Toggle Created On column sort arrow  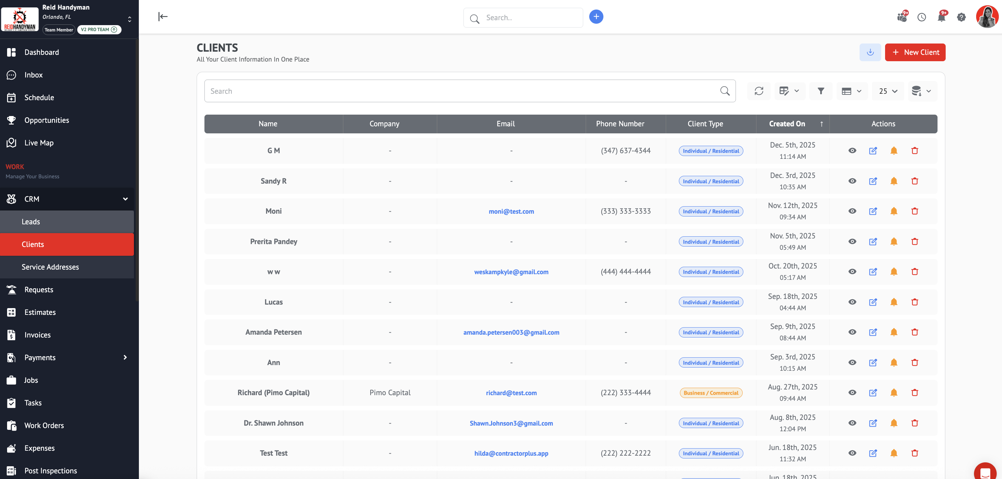point(822,124)
